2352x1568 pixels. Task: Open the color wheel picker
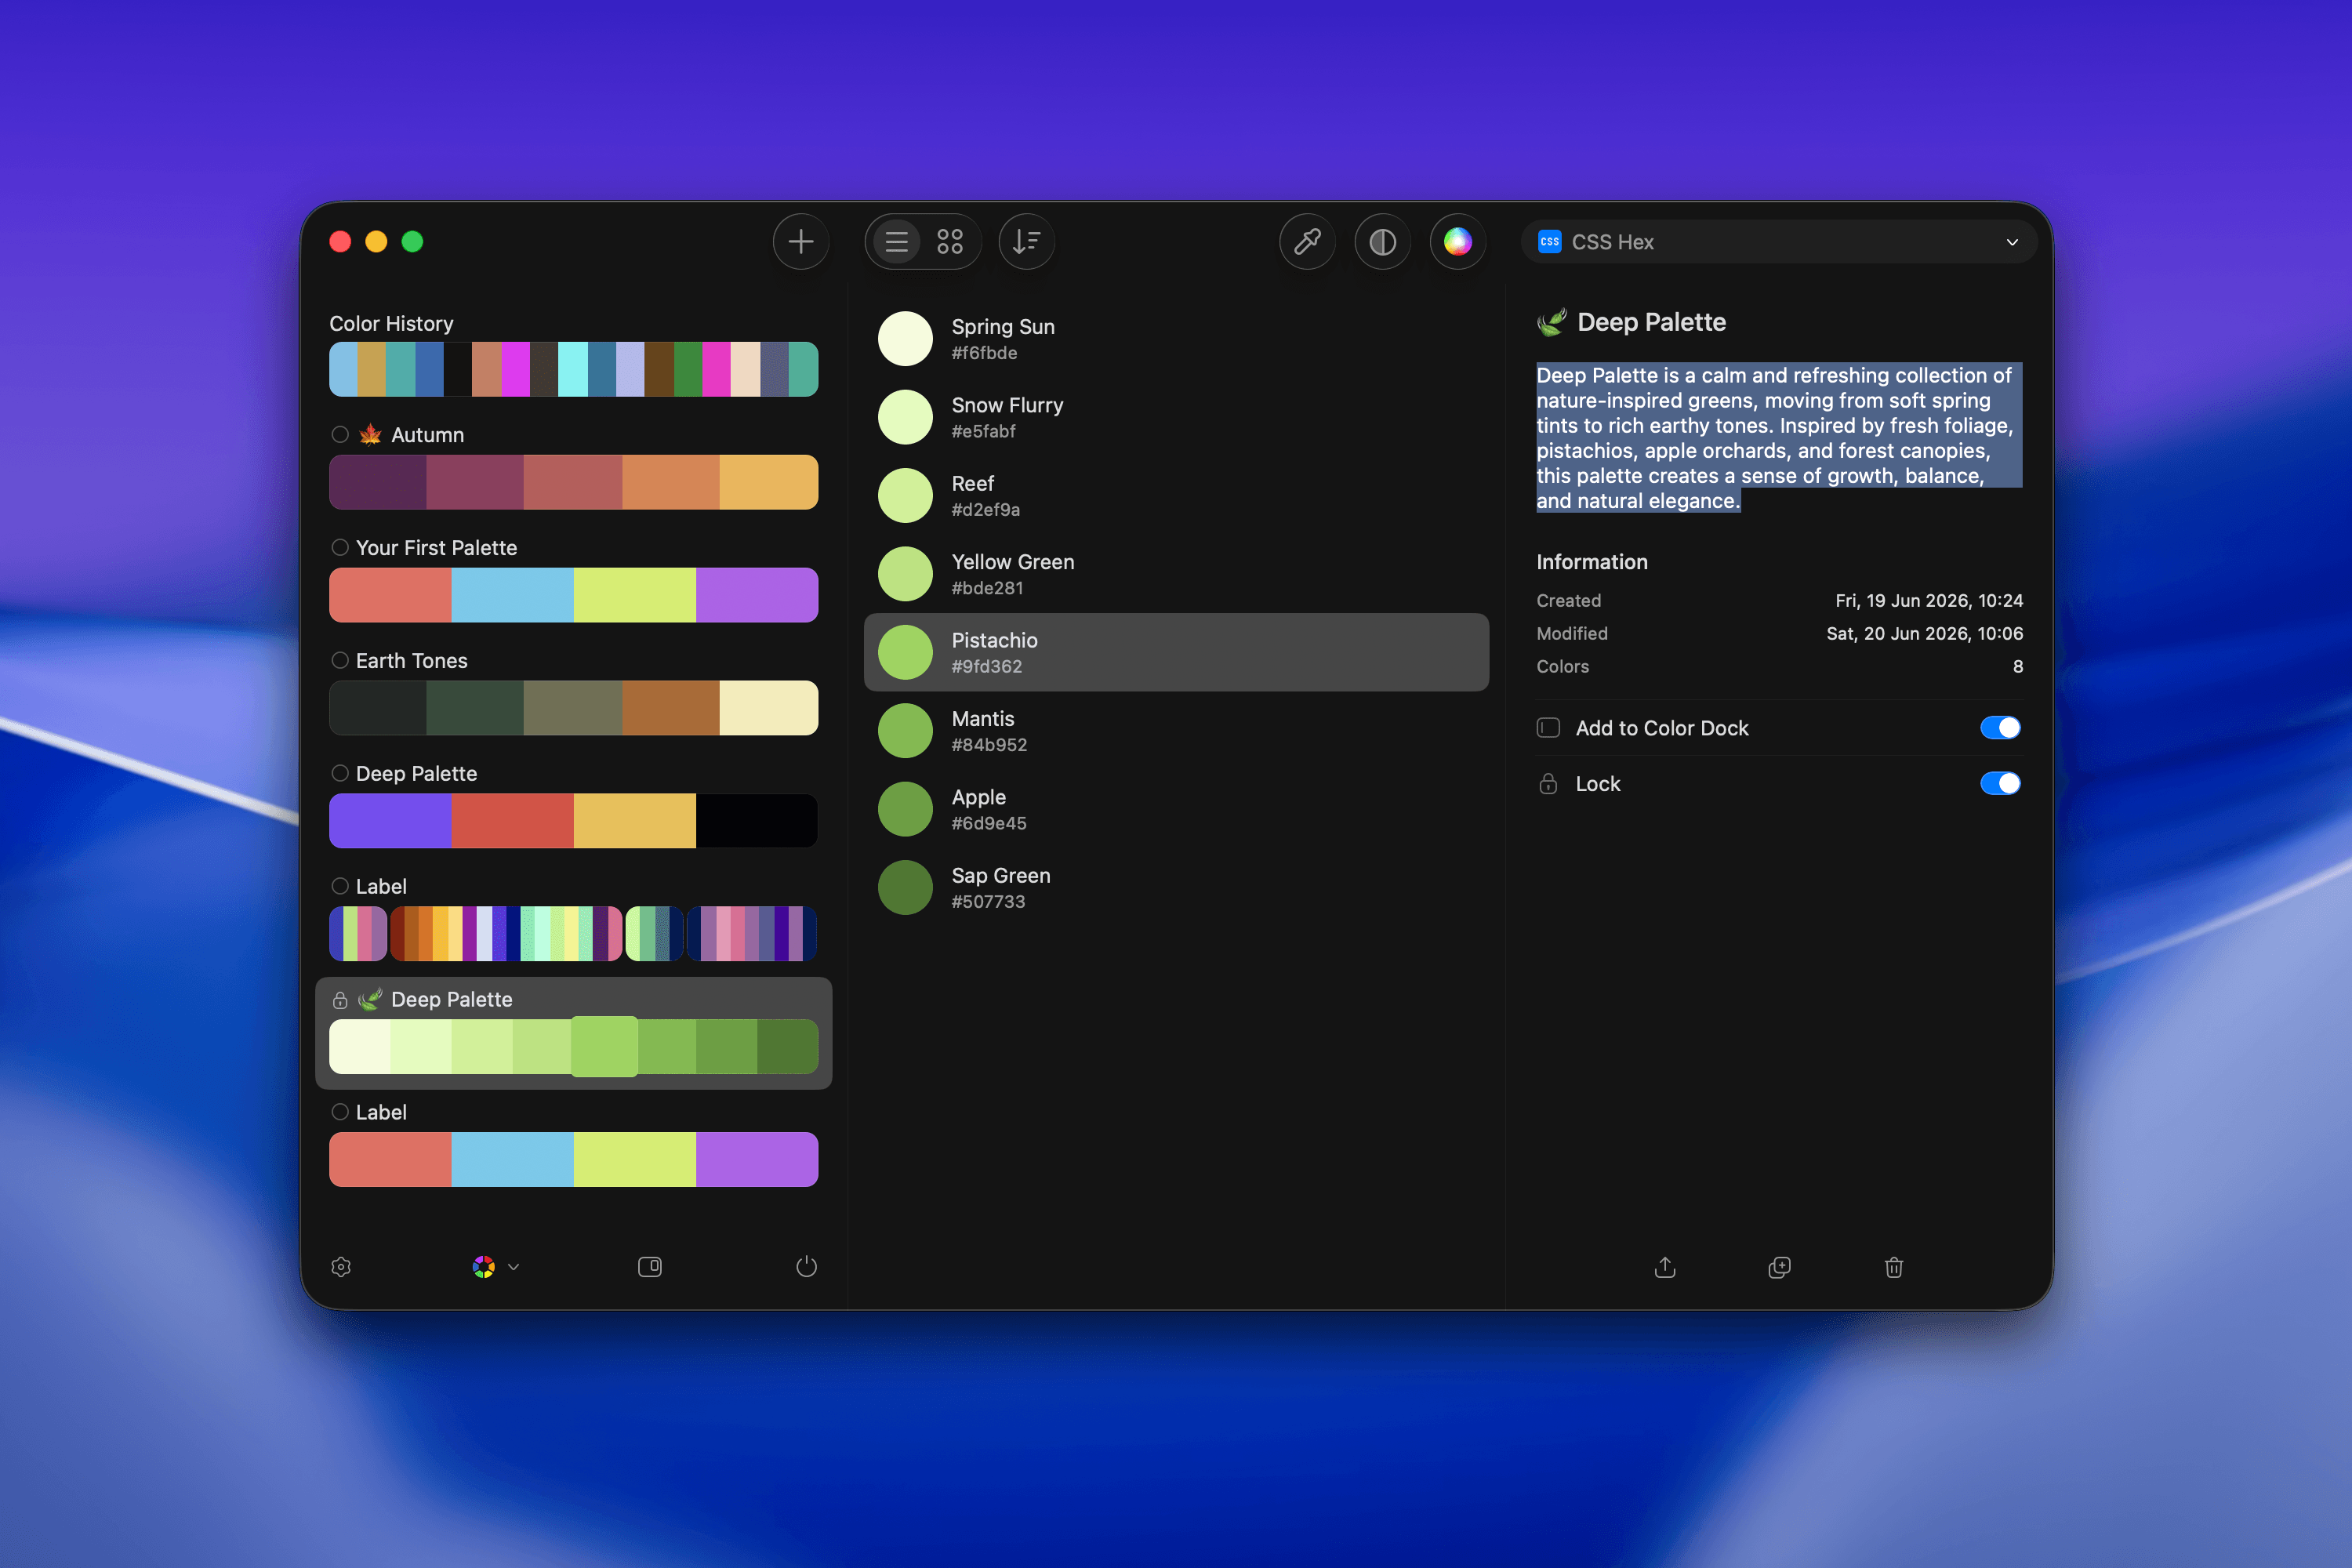pos(1457,242)
